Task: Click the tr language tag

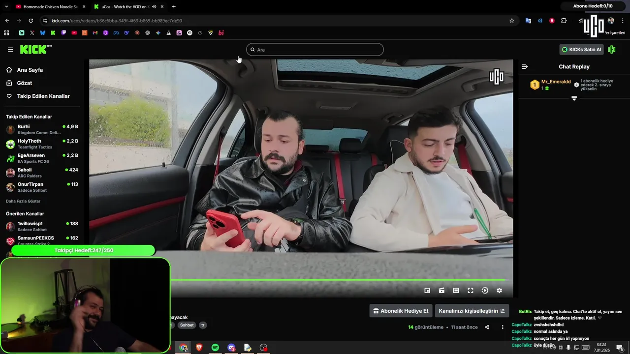Action: [x=203, y=325]
